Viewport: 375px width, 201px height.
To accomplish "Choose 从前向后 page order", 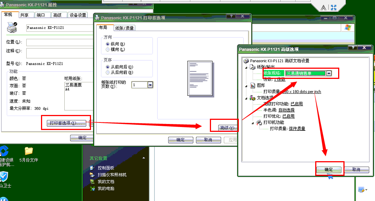I will click(108, 67).
